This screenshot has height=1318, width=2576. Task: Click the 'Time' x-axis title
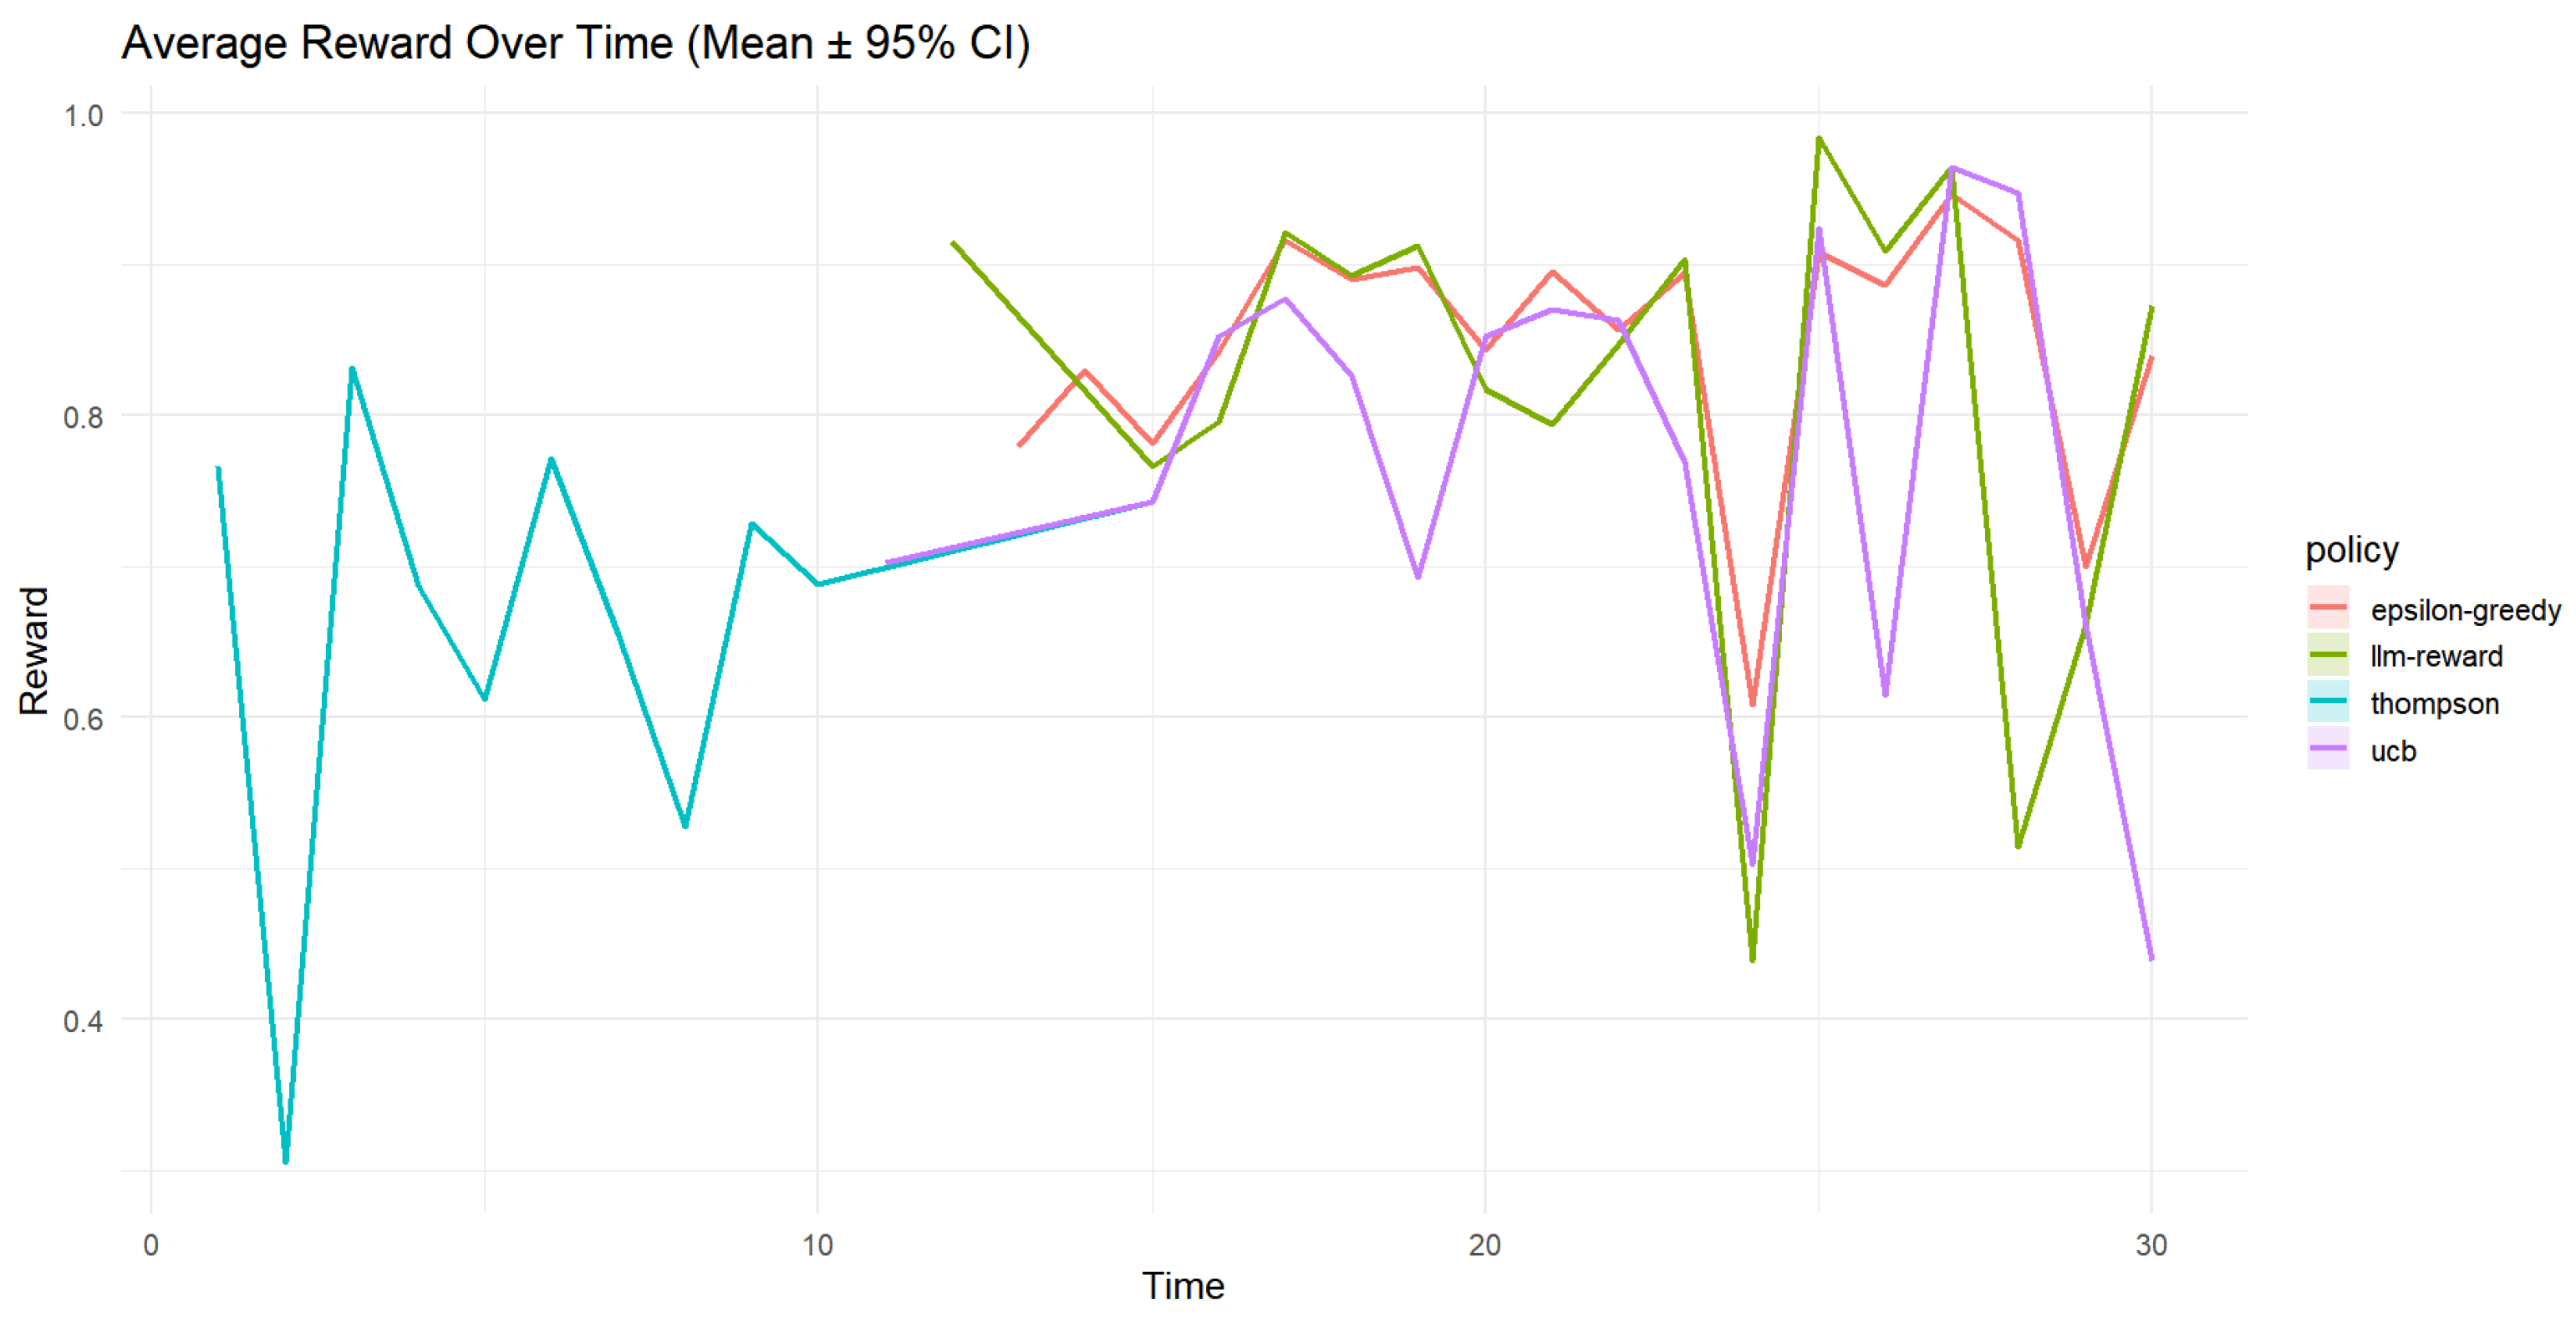[1183, 1286]
